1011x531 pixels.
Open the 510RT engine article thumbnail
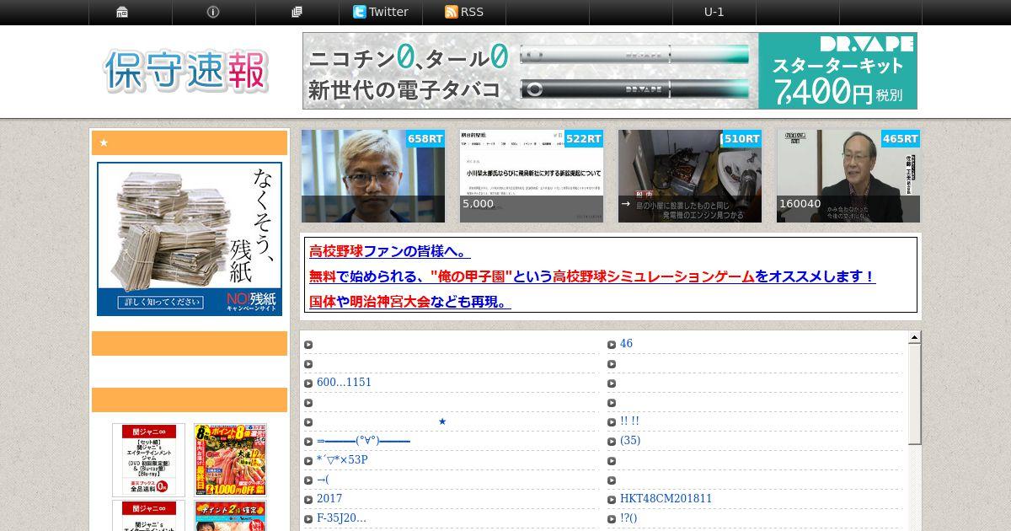click(690, 176)
